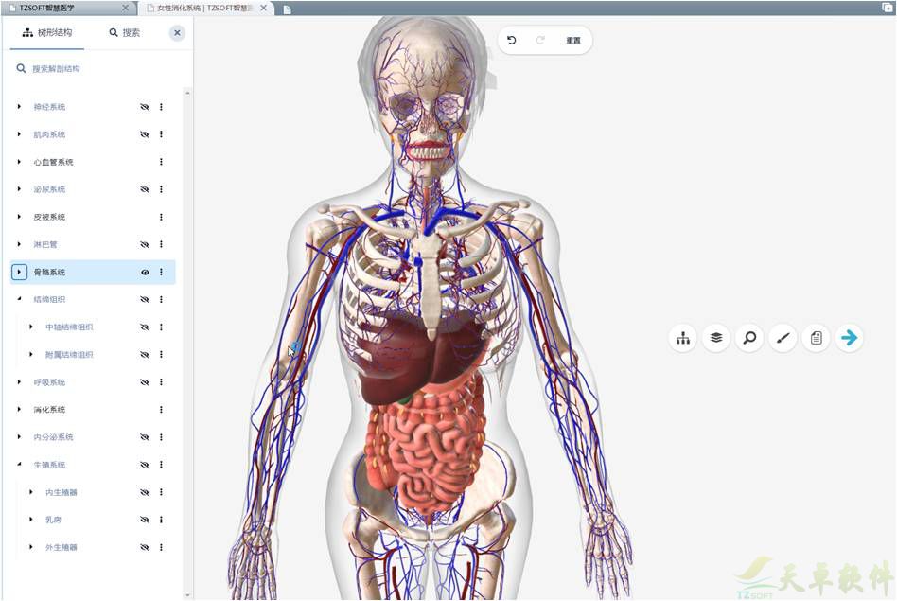Click the search icon in the anatomy search field
This screenshot has height=601, width=897.
(21, 69)
